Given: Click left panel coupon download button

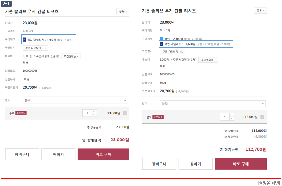Looking at the screenshot, I should coord(35,48).
